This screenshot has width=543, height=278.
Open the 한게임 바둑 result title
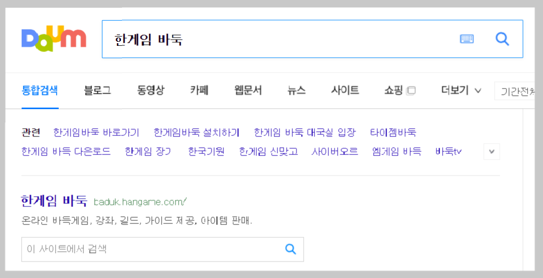[54, 201]
